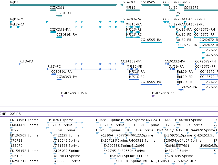
Task: Click the CG42672-PM protein label
Action: (x=205, y=61)
